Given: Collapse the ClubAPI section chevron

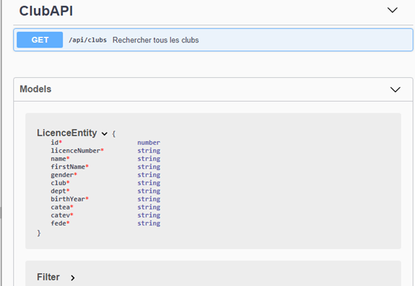Looking at the screenshot, I should [x=392, y=10].
